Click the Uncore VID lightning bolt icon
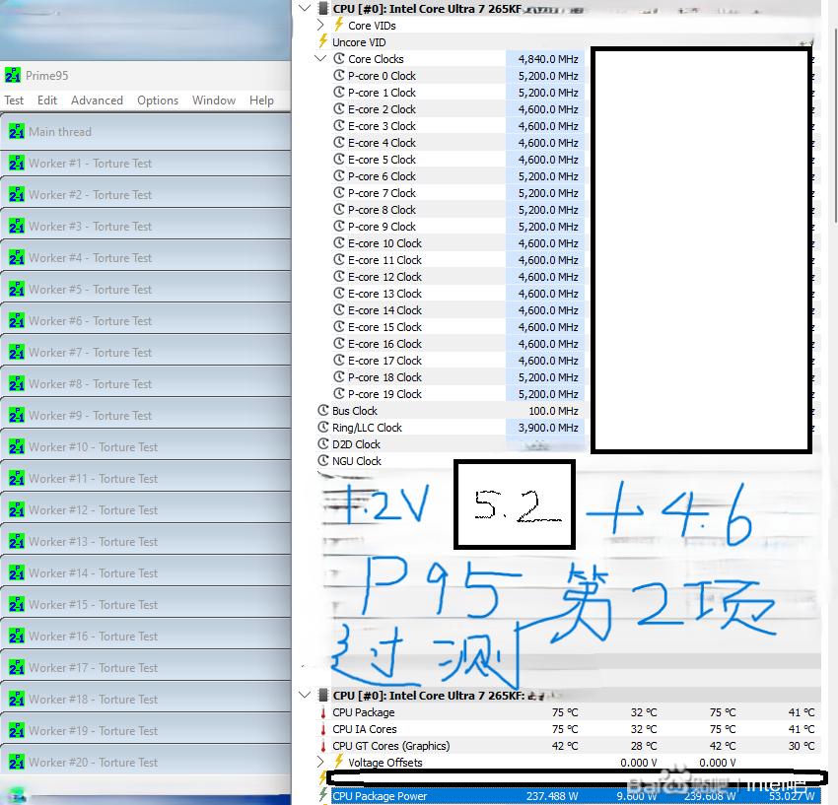 coord(322,41)
